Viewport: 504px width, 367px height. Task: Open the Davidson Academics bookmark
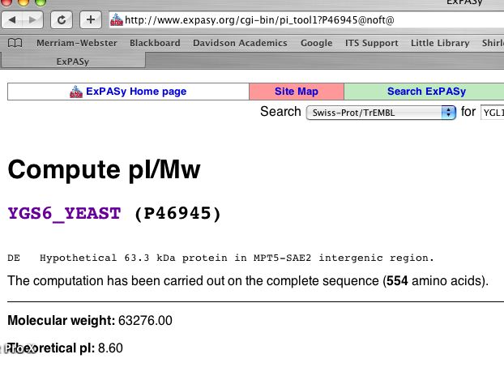240,43
